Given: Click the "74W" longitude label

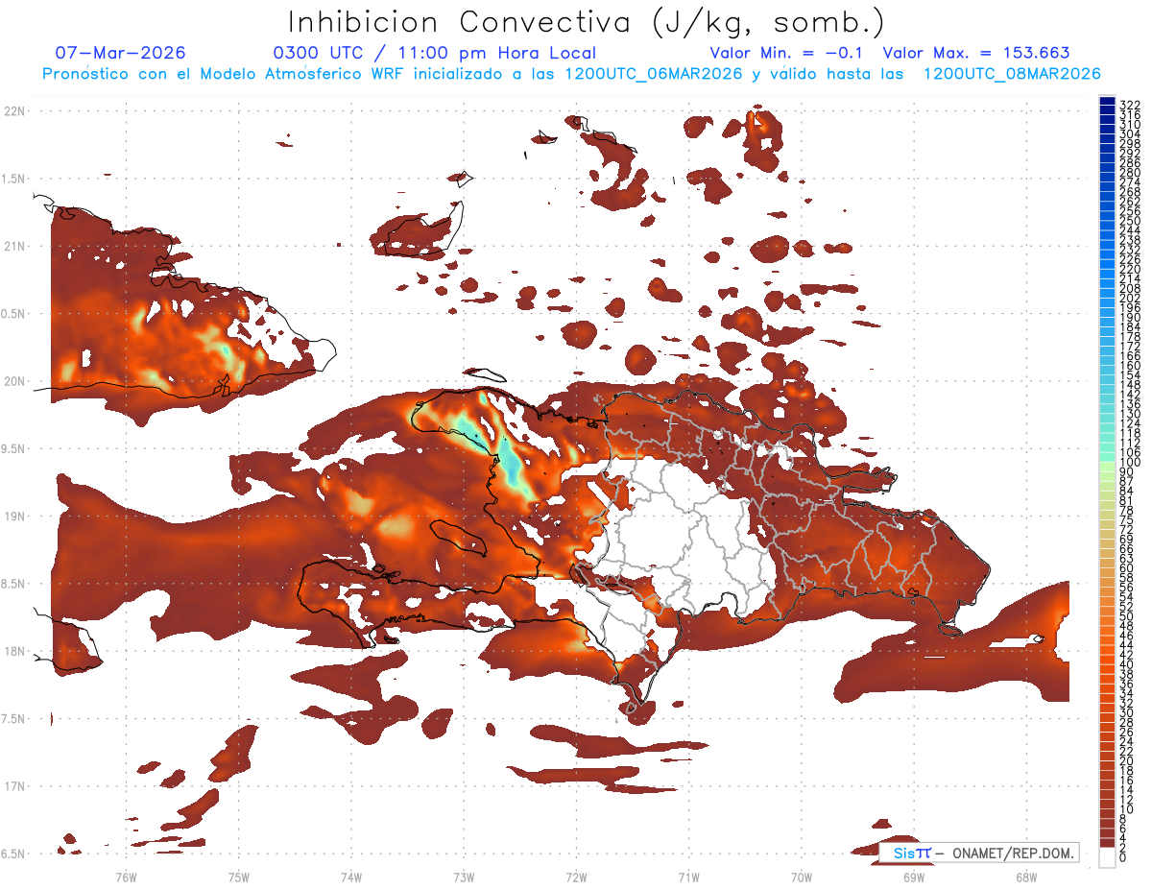Looking at the screenshot, I should 351,877.
